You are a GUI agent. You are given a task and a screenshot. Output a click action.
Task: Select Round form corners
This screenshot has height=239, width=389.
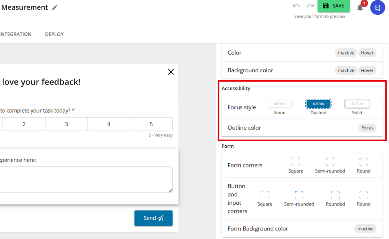click(x=363, y=161)
